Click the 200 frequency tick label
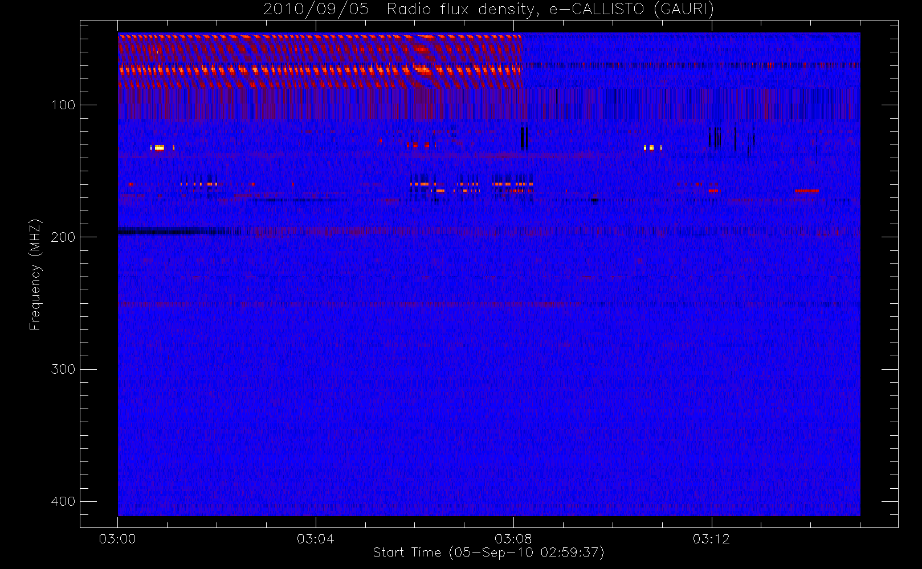922x569 pixels. (x=63, y=237)
